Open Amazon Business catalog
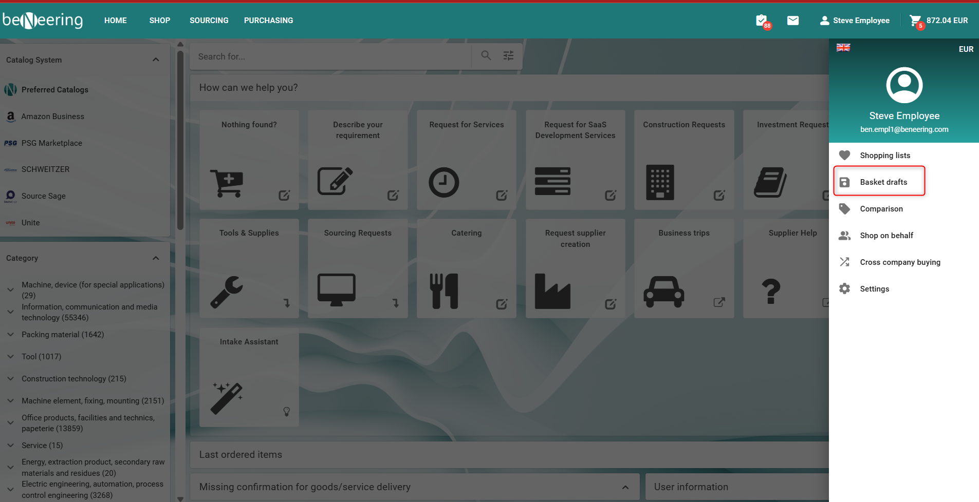 52,117
